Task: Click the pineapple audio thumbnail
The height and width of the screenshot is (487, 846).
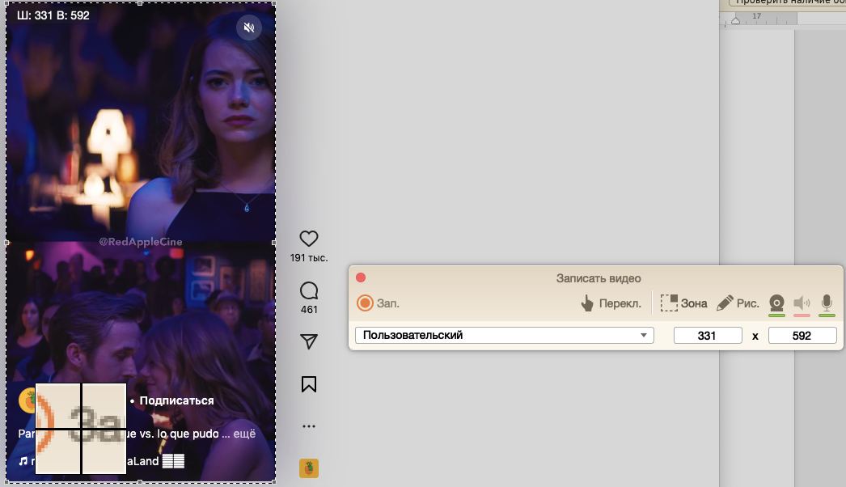Action: coord(308,468)
